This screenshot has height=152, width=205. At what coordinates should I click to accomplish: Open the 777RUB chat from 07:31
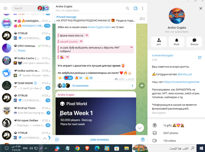click(26, 36)
